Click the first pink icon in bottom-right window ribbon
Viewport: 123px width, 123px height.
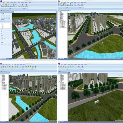[x=79, y=66]
